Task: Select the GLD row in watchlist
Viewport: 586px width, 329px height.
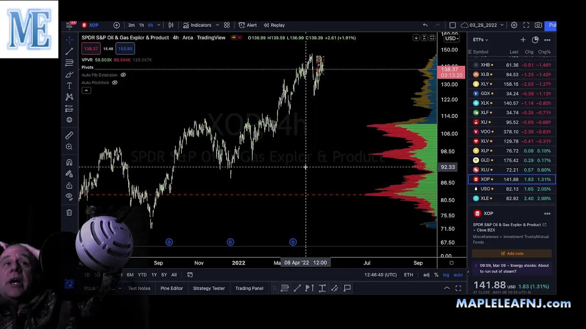Action: coord(512,160)
